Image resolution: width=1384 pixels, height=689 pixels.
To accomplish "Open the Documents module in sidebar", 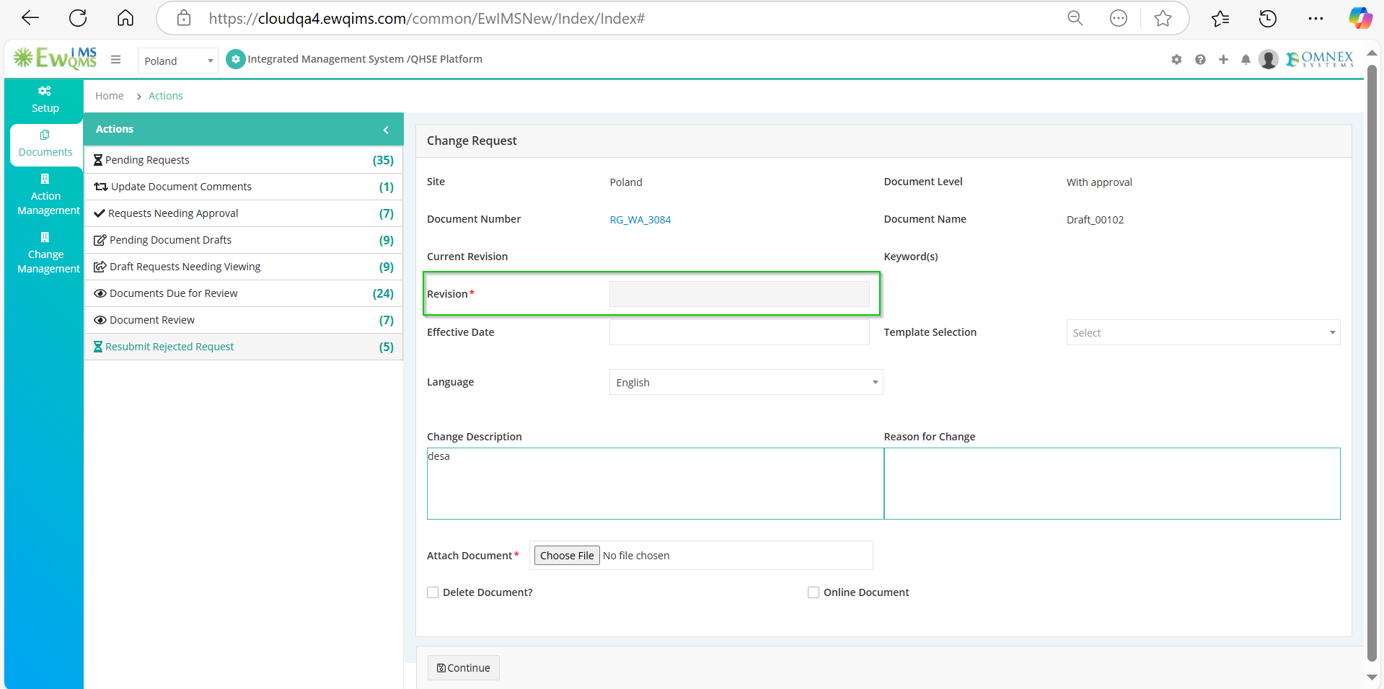I will [45, 144].
